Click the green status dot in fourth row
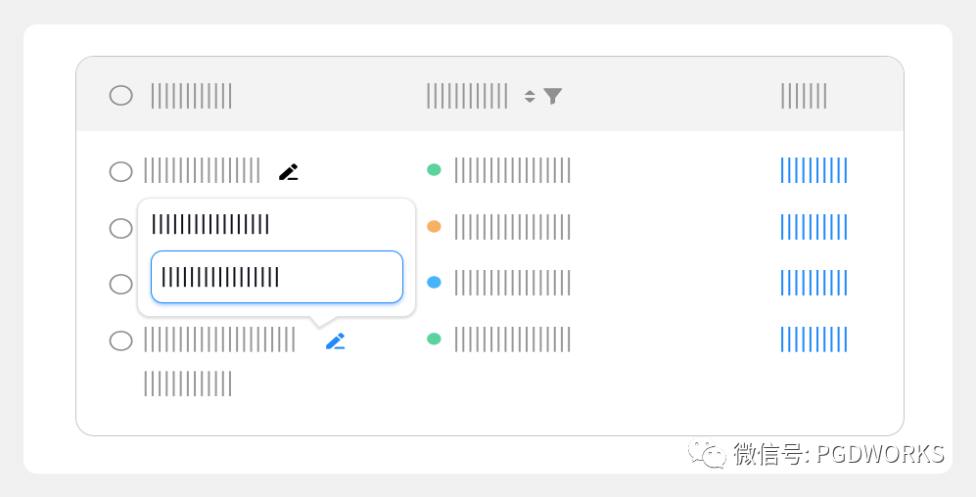The height and width of the screenshot is (497, 976). 434,339
